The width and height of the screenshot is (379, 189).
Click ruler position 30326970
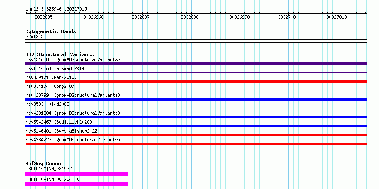point(142,17)
